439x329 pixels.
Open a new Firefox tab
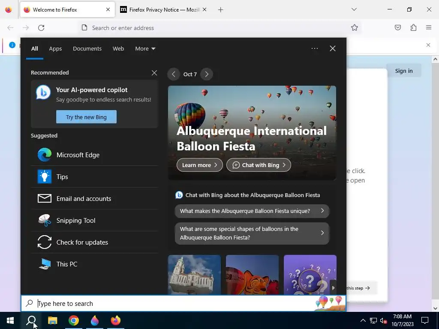point(221,10)
